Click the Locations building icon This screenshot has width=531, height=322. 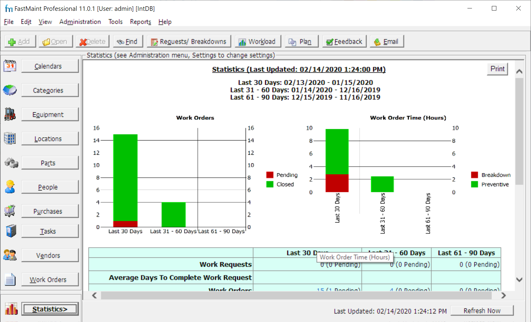10,138
